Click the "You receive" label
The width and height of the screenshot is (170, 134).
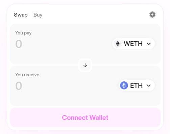(27, 75)
